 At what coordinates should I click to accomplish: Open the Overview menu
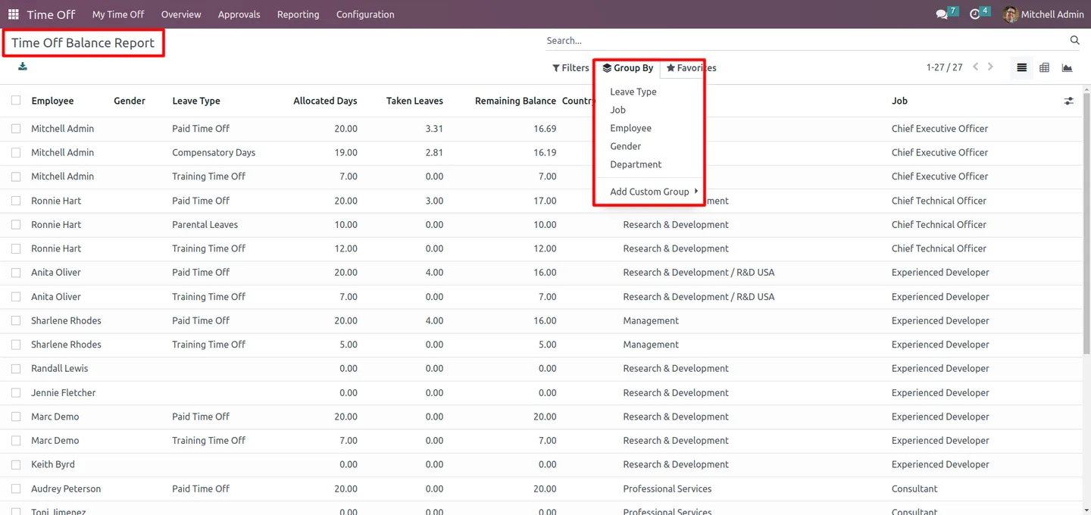click(181, 14)
